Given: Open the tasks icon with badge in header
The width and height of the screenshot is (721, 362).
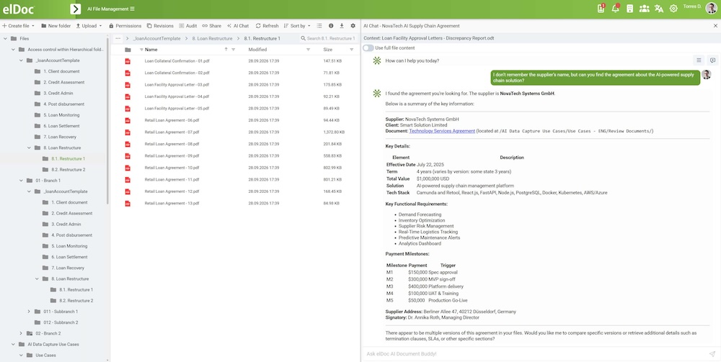Looking at the screenshot, I should coord(601,8).
